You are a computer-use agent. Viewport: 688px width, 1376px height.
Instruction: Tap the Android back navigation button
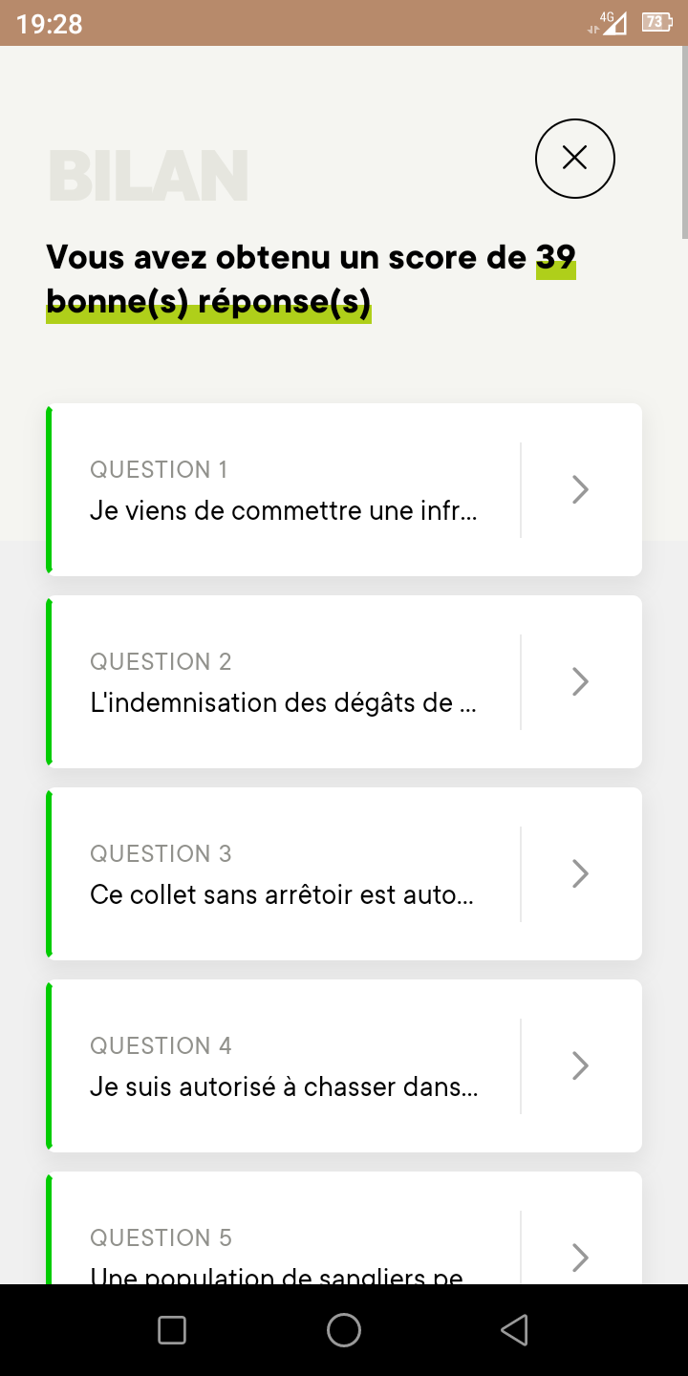[515, 1330]
